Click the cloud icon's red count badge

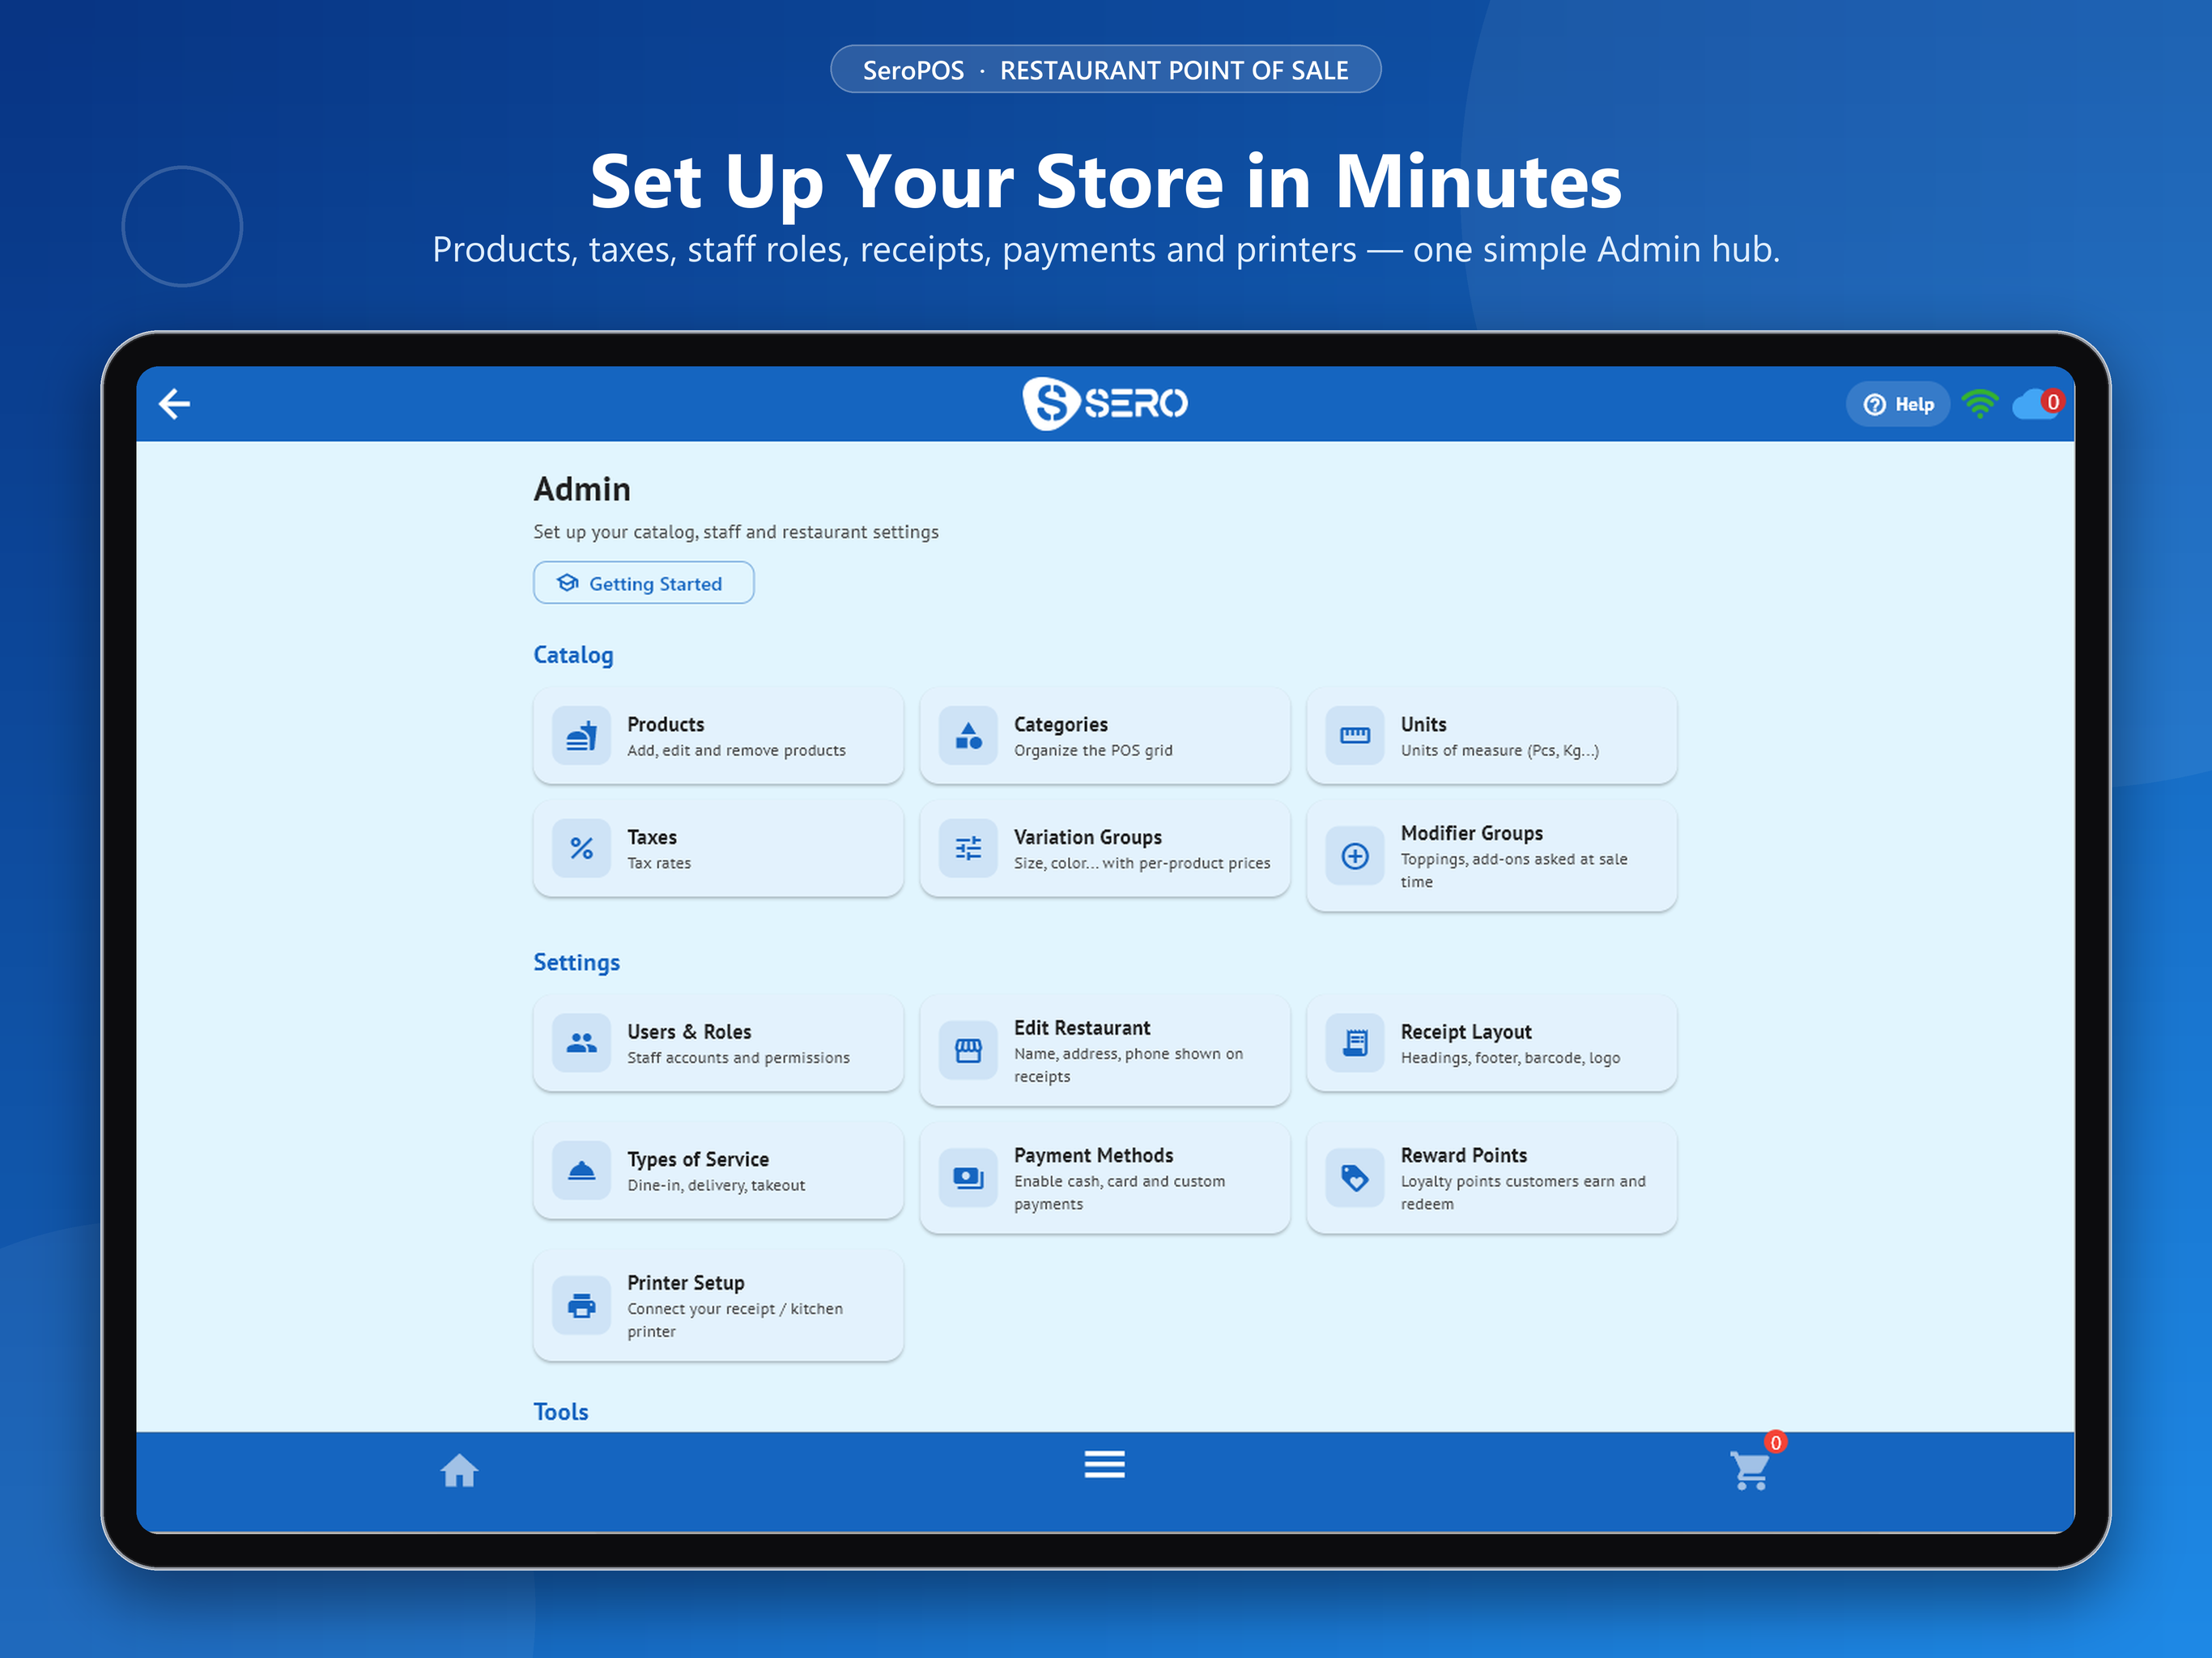click(2052, 401)
